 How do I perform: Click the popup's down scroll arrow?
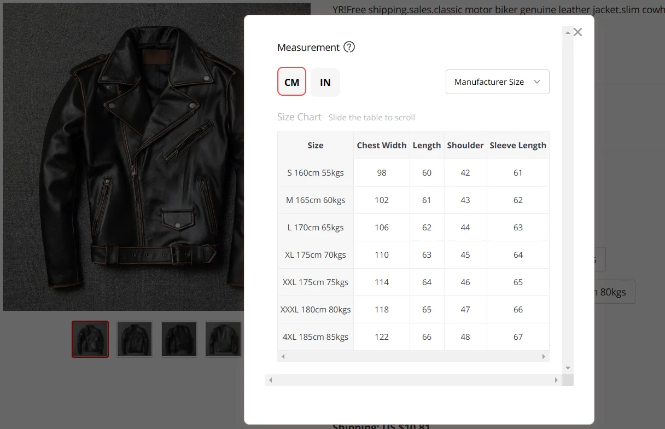568,368
